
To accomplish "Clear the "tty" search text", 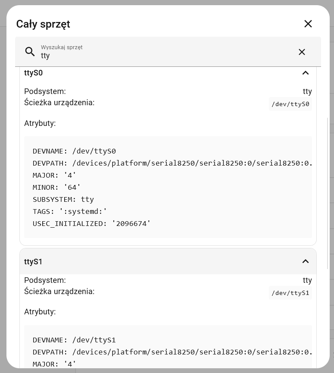I will (302, 52).
